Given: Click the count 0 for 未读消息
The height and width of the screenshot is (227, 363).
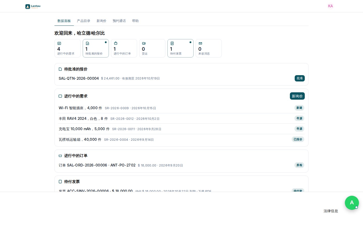Looking at the screenshot, I should tap(200, 49).
